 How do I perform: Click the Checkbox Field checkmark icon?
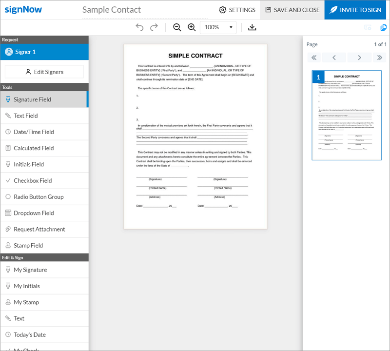(8, 180)
